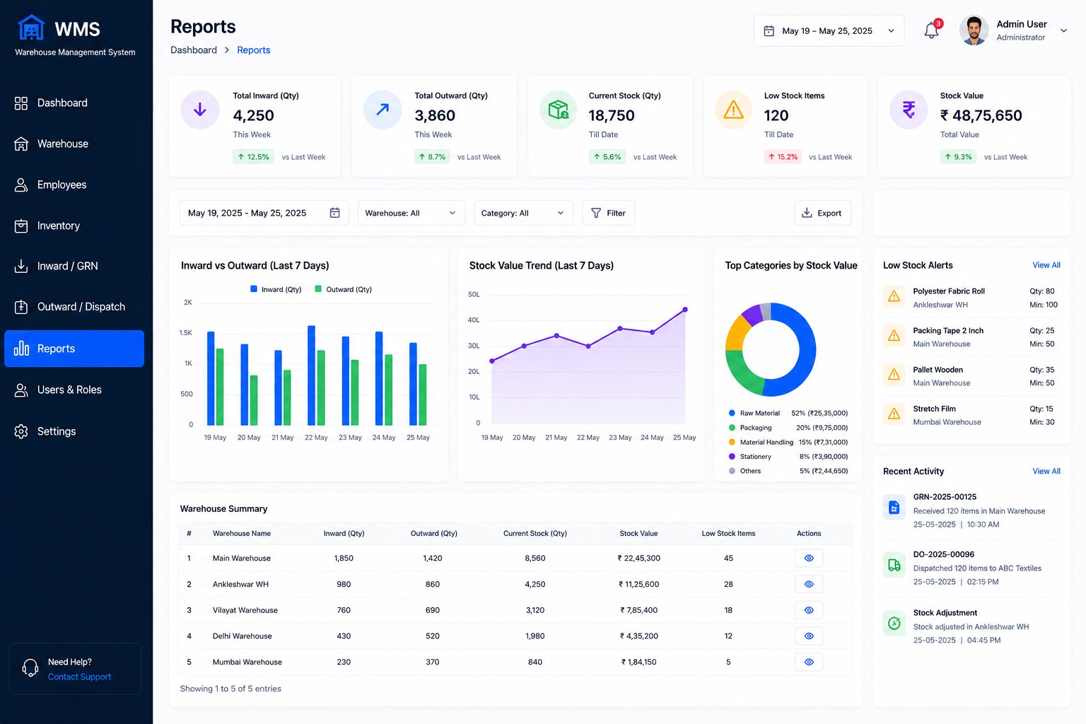Open the Contact Support link
Screen dimensions: 1086x724
pyautogui.click(x=79, y=677)
